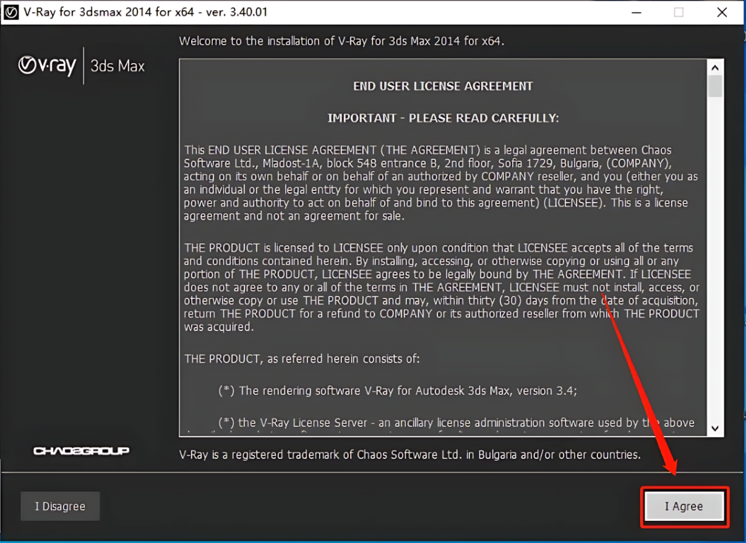The width and height of the screenshot is (746, 543).
Task: Click the 3ds Max logo text
Action: pyautogui.click(x=118, y=66)
